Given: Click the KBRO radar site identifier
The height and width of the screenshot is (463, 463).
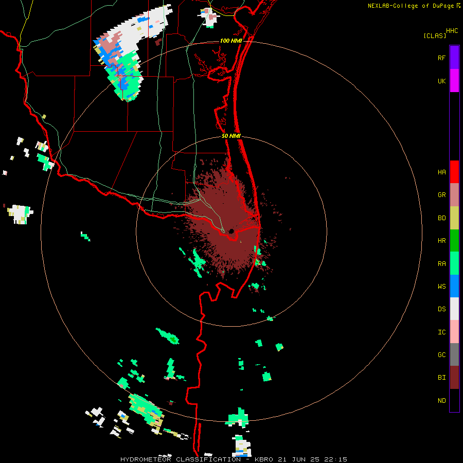Looking at the screenshot, I should [x=264, y=459].
